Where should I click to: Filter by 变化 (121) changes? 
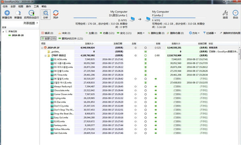124,33
